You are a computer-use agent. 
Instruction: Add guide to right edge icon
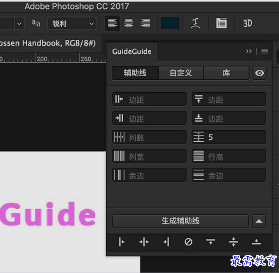pyautogui.click(x=166, y=242)
